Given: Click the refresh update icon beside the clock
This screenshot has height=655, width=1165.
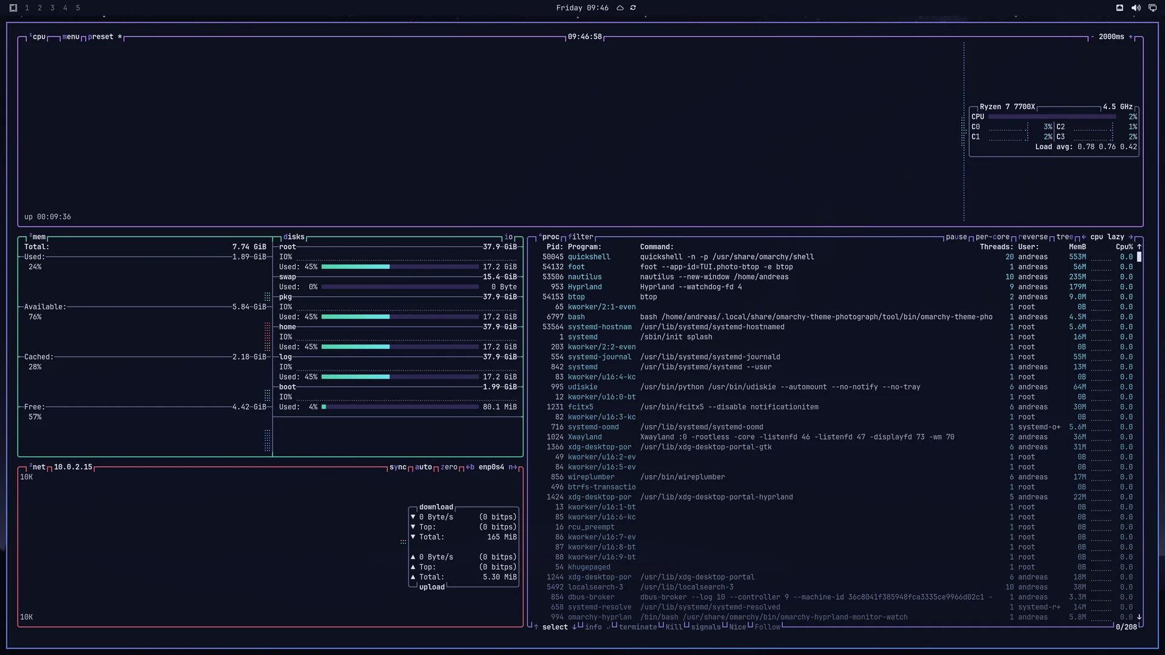Looking at the screenshot, I should pyautogui.click(x=633, y=8).
